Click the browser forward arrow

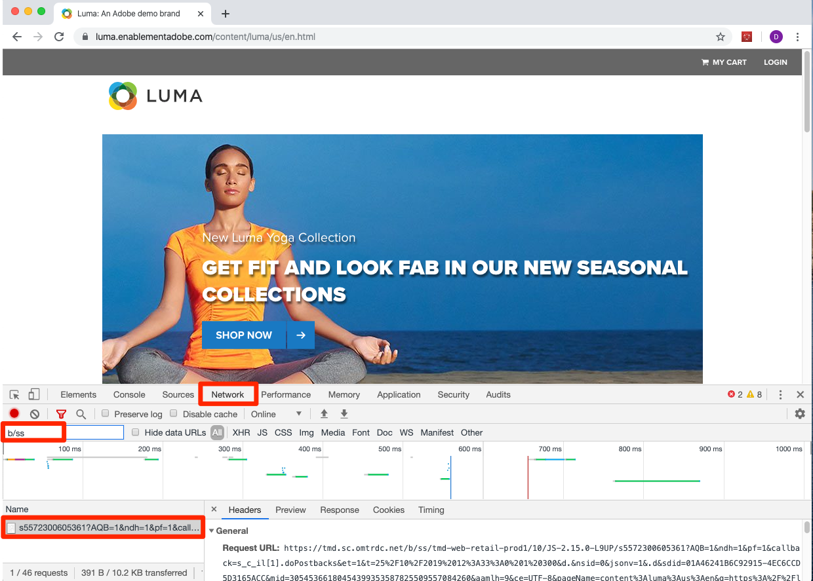click(38, 37)
